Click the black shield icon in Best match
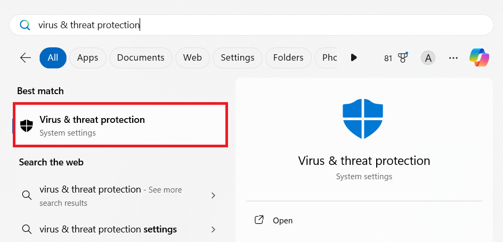Image resolution: width=503 pixels, height=242 pixels. (27, 126)
